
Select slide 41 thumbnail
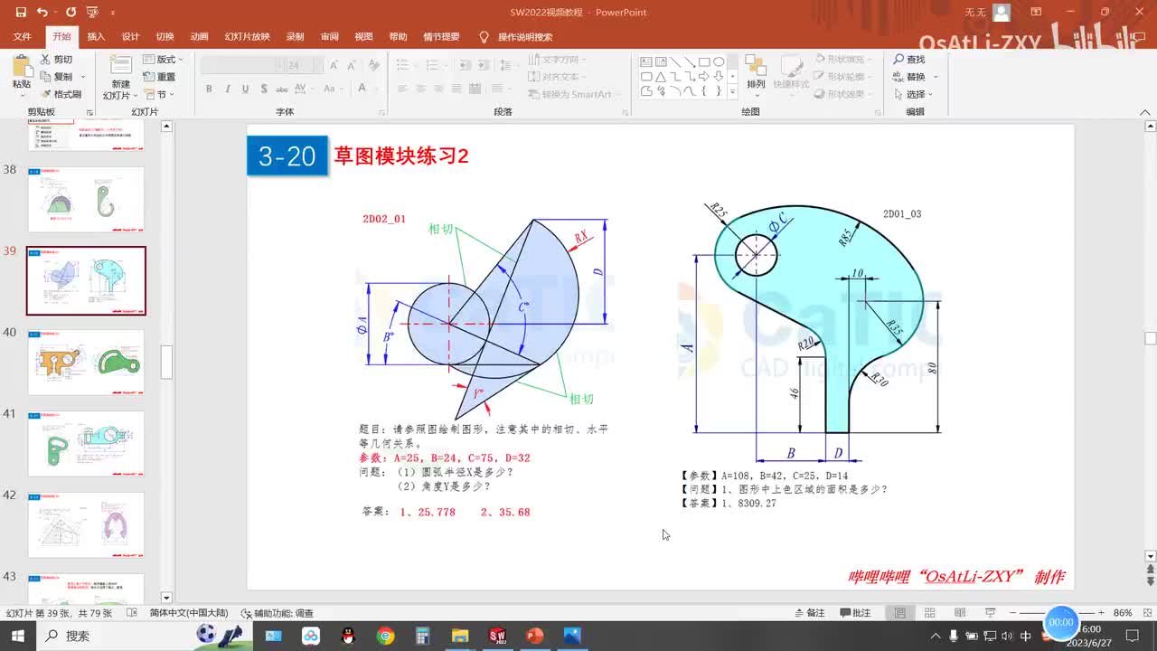click(x=86, y=444)
